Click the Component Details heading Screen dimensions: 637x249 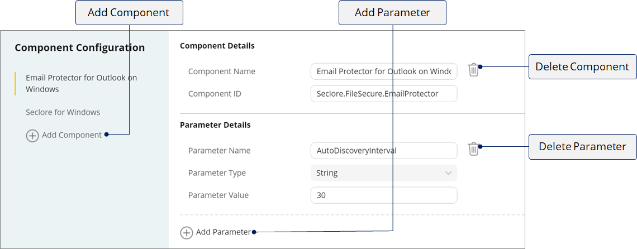tap(217, 46)
